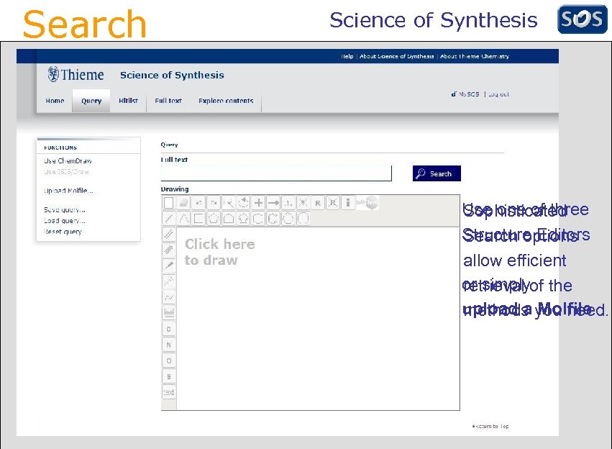612x449 pixels.
Task: Select the eraser tool
Action: (x=183, y=203)
